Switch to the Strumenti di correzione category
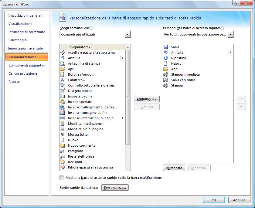Screen dimensions: 255x208 (27, 32)
